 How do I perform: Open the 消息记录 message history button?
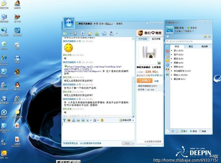pos(125,120)
